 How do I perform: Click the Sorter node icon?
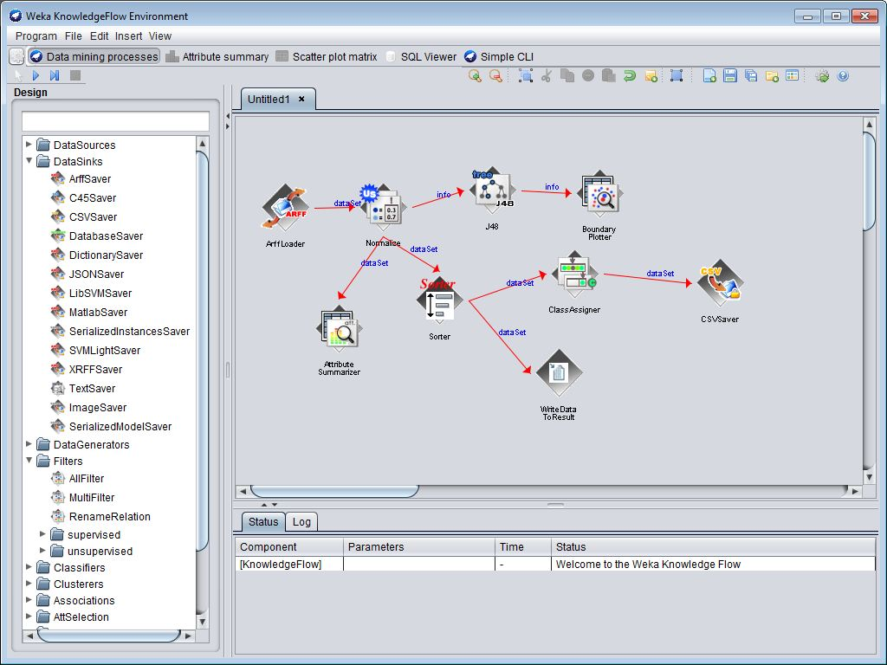click(x=439, y=302)
